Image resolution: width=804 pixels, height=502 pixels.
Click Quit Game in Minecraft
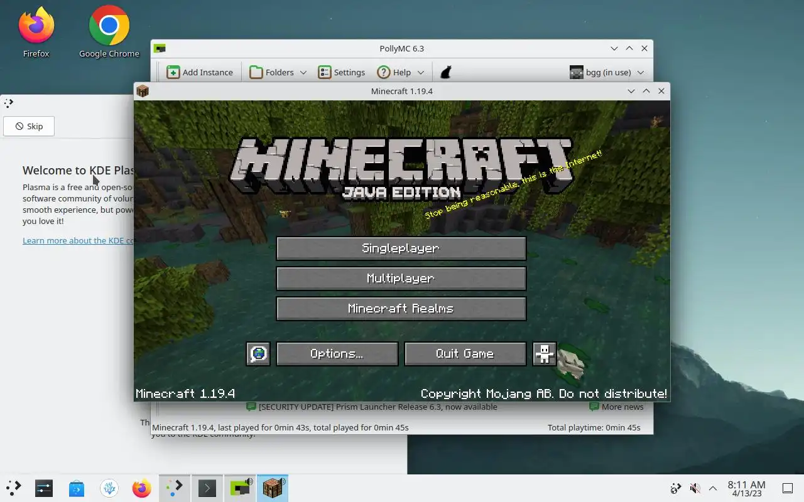coord(465,354)
